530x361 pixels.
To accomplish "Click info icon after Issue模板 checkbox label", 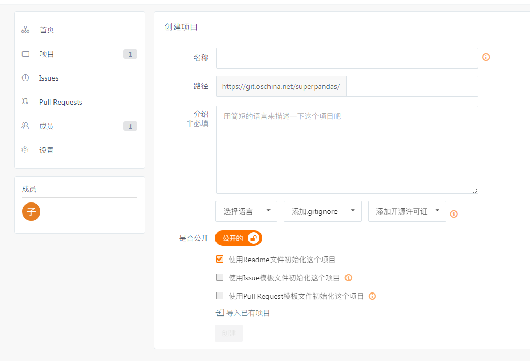I will pos(349,278).
